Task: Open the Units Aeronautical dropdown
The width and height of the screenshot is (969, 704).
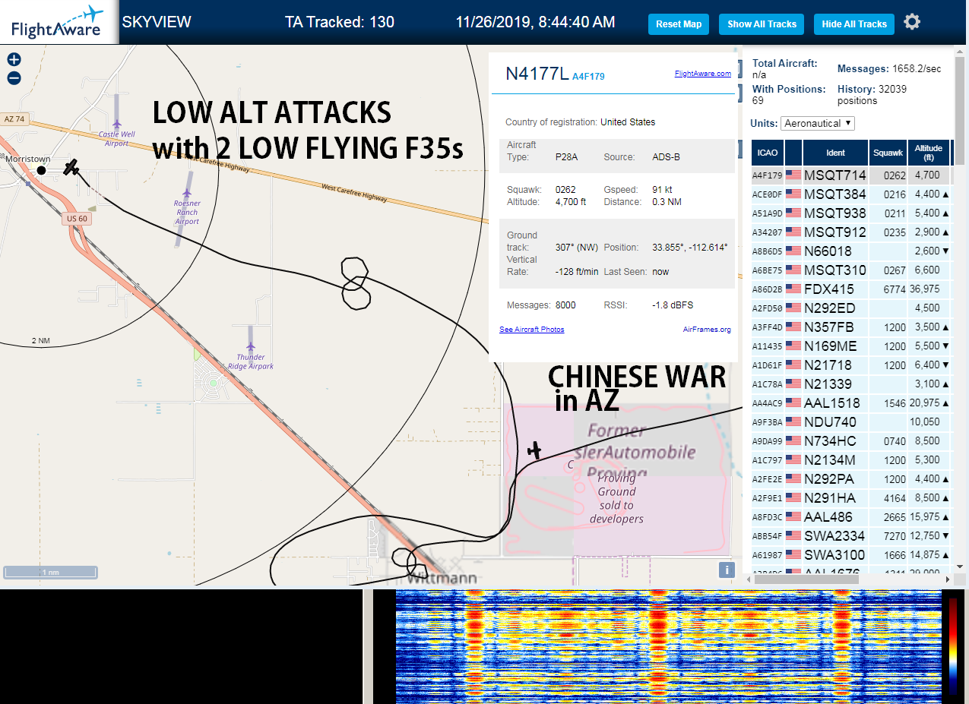Action: tap(818, 123)
